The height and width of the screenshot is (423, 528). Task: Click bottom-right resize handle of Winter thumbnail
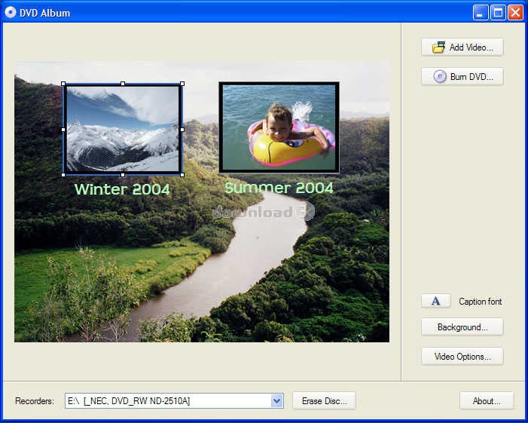(182, 174)
